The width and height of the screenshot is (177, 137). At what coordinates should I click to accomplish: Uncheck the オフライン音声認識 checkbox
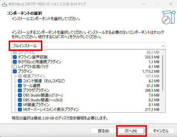point(15,57)
